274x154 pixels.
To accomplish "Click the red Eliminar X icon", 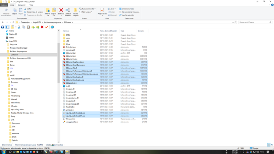I will click(x=61, y=10).
